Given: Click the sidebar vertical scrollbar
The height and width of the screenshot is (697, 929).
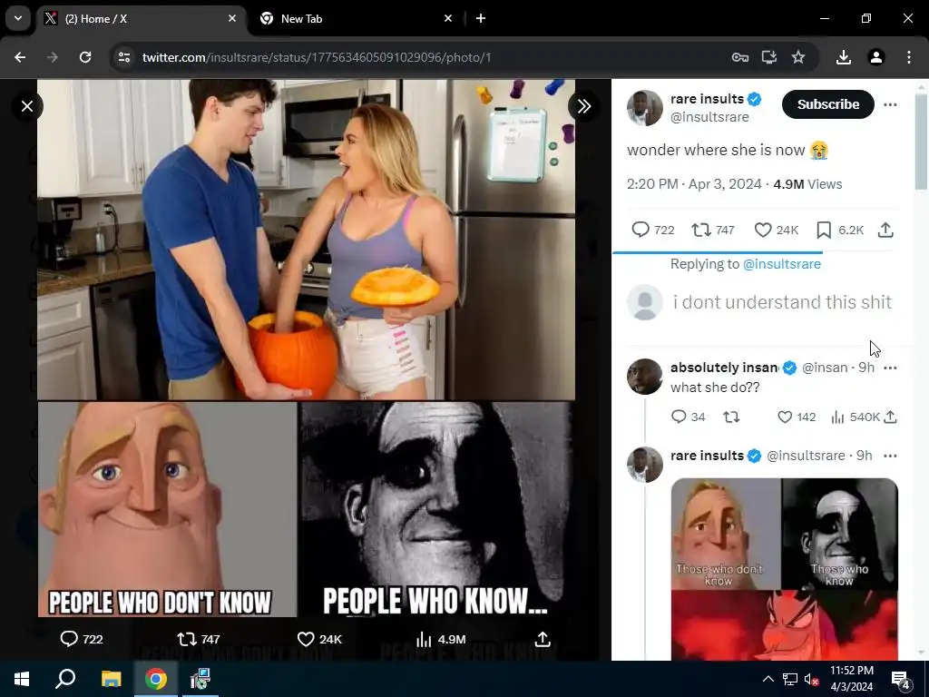Looking at the screenshot, I should pyautogui.click(x=921, y=142).
